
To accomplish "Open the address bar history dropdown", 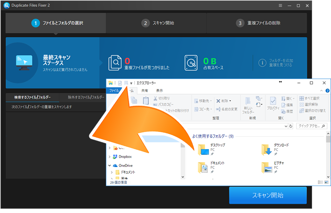I will click(286, 126).
